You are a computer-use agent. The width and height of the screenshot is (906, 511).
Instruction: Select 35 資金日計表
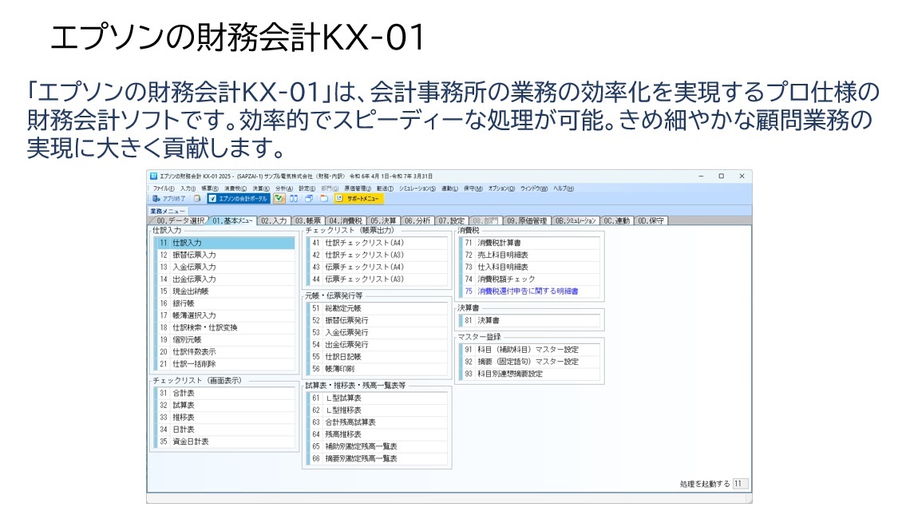[225, 442]
